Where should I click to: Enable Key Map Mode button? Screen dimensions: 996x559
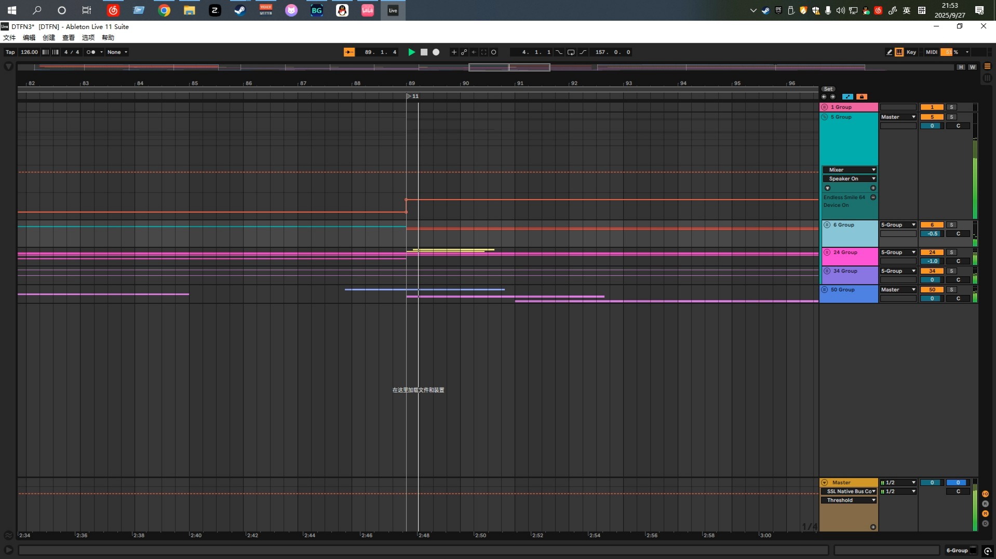point(911,52)
